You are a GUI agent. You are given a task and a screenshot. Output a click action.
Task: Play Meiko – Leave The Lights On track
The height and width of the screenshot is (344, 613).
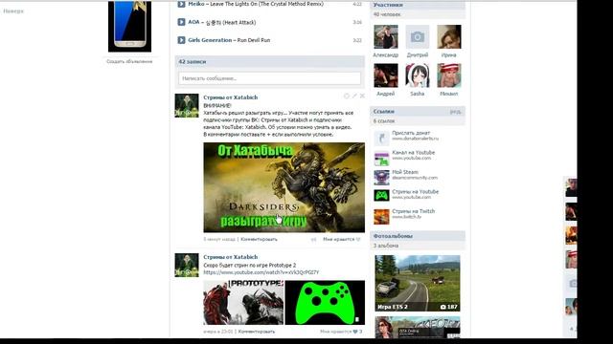[x=181, y=4]
